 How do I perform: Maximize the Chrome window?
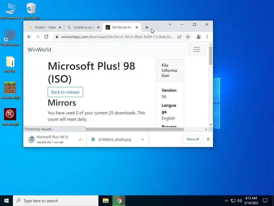(x=195, y=24)
